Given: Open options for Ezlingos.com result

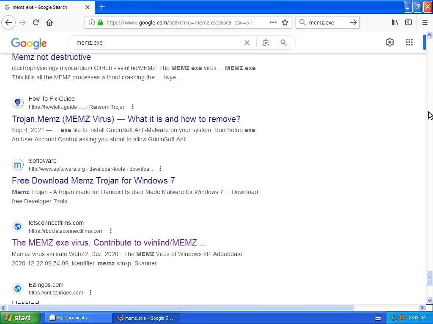Looking at the screenshot, I should pos(90,293).
